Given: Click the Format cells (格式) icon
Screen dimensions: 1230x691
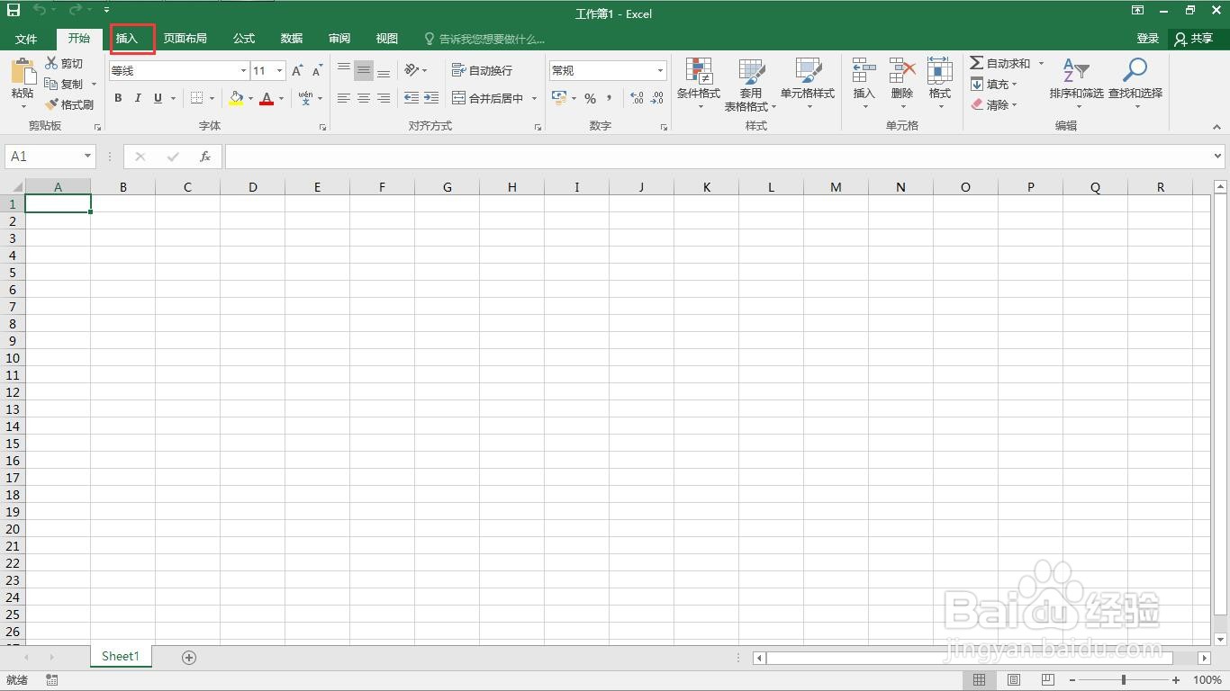Looking at the screenshot, I should (940, 72).
